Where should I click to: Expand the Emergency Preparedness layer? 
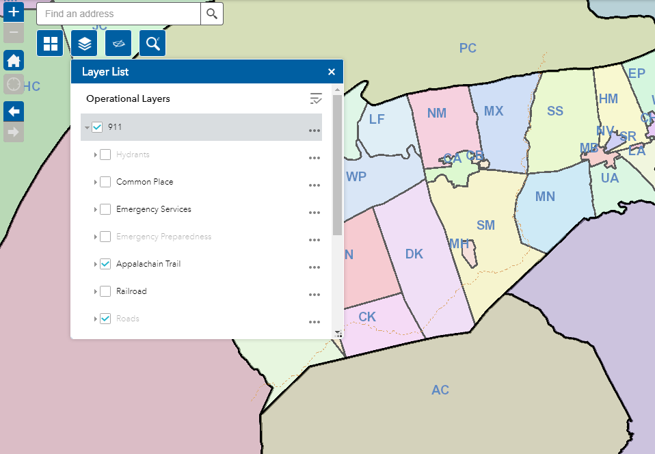95,237
